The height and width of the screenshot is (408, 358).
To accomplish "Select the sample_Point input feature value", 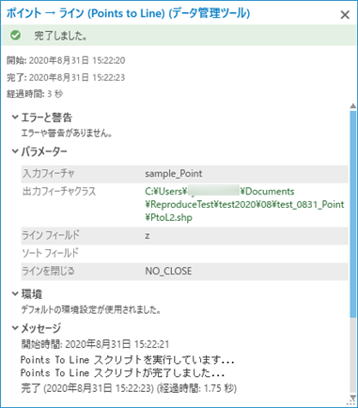I will tap(174, 174).
